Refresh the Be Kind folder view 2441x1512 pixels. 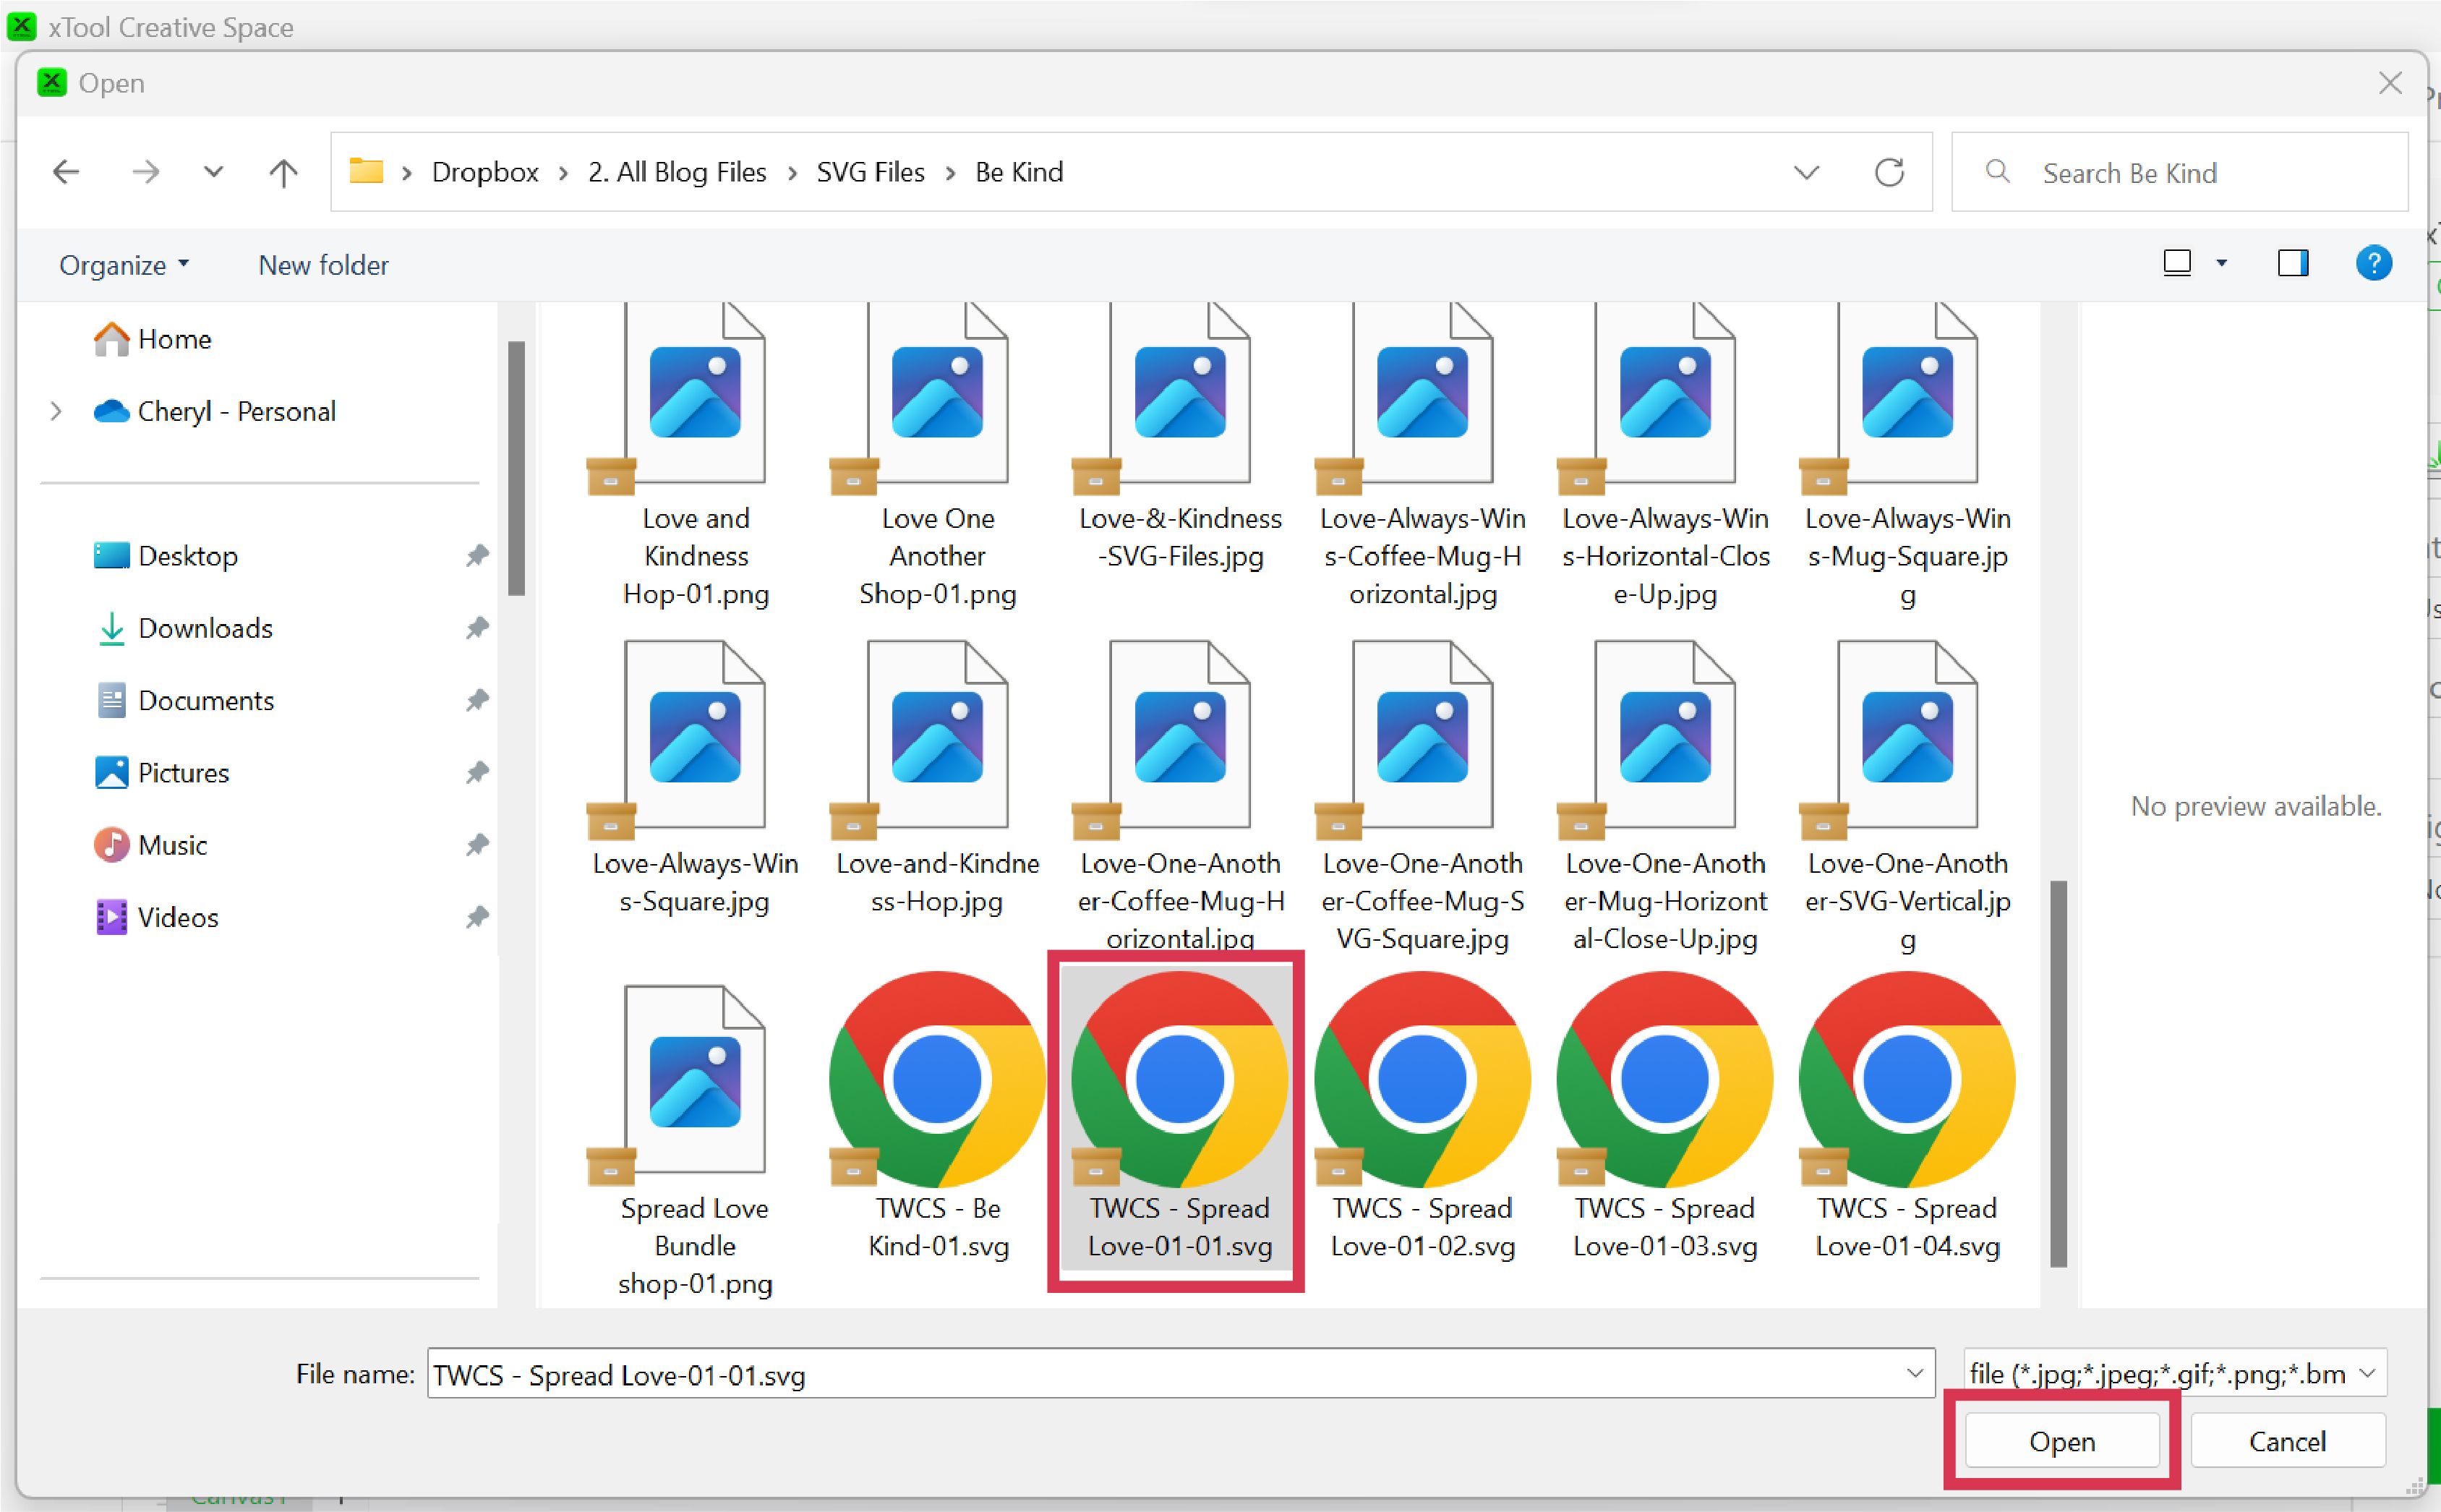pyautogui.click(x=1888, y=172)
